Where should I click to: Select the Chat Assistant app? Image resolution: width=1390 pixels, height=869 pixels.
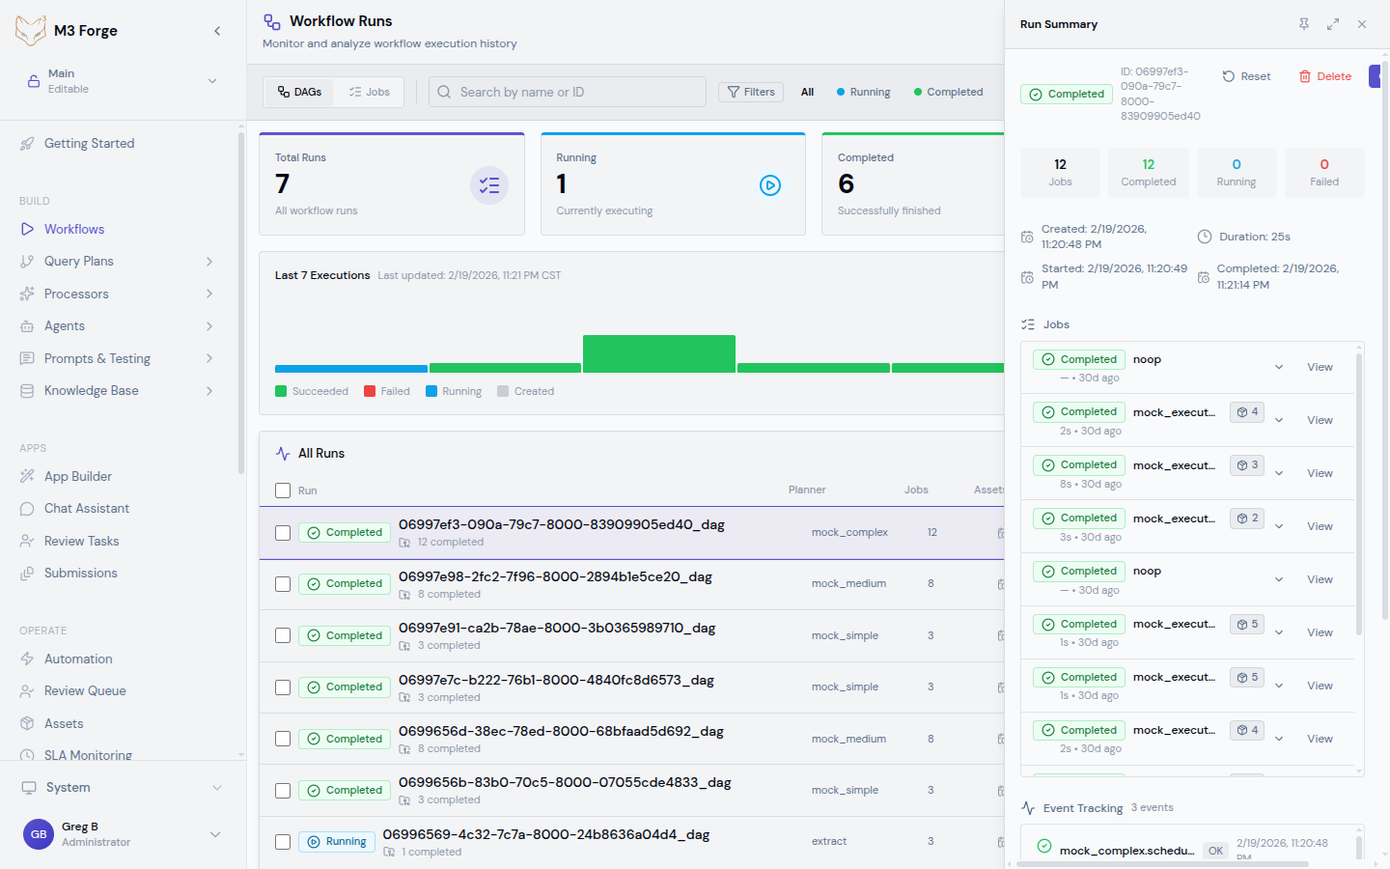point(84,508)
